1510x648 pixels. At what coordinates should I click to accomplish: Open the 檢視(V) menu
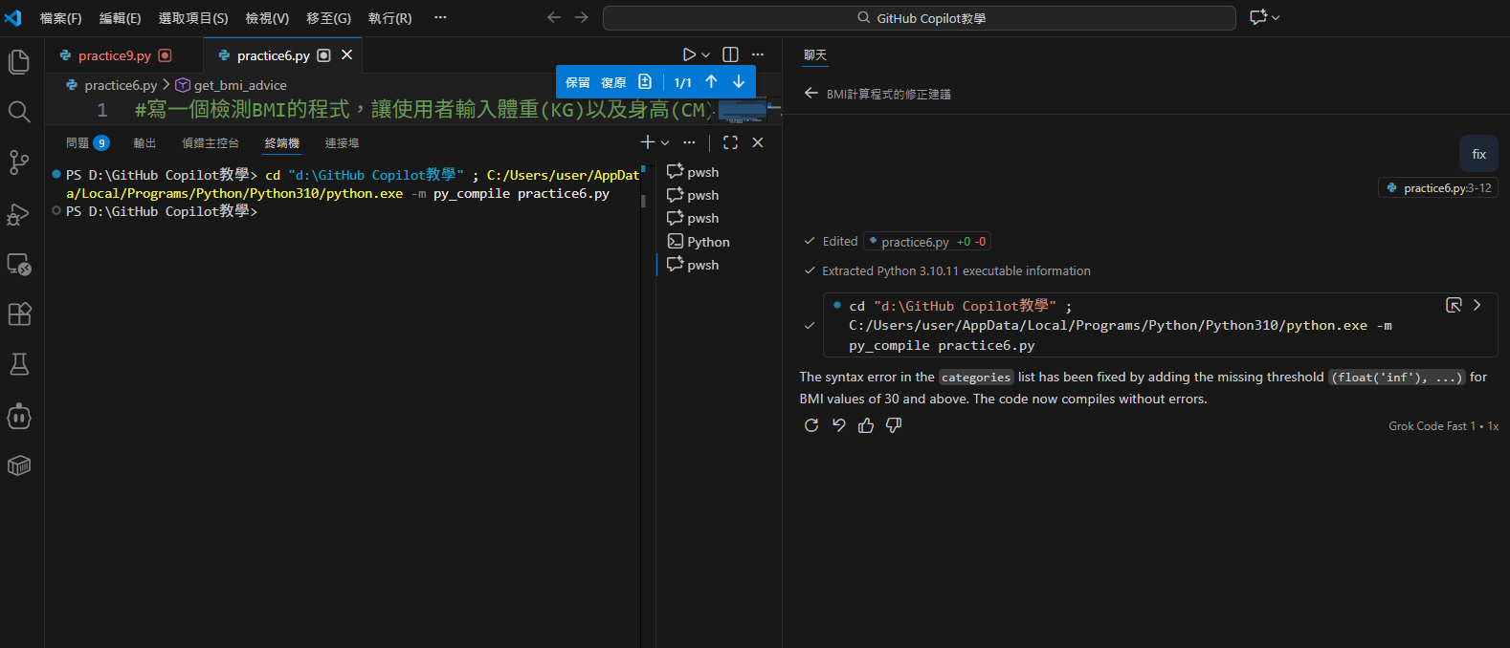tap(267, 18)
